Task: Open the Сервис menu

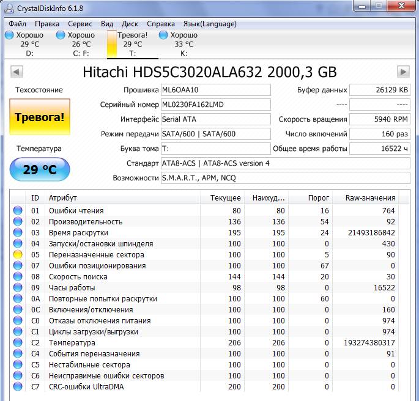Action: point(80,24)
